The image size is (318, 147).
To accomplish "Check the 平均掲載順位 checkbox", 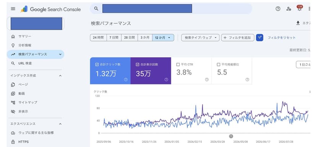I will pos(218,64).
